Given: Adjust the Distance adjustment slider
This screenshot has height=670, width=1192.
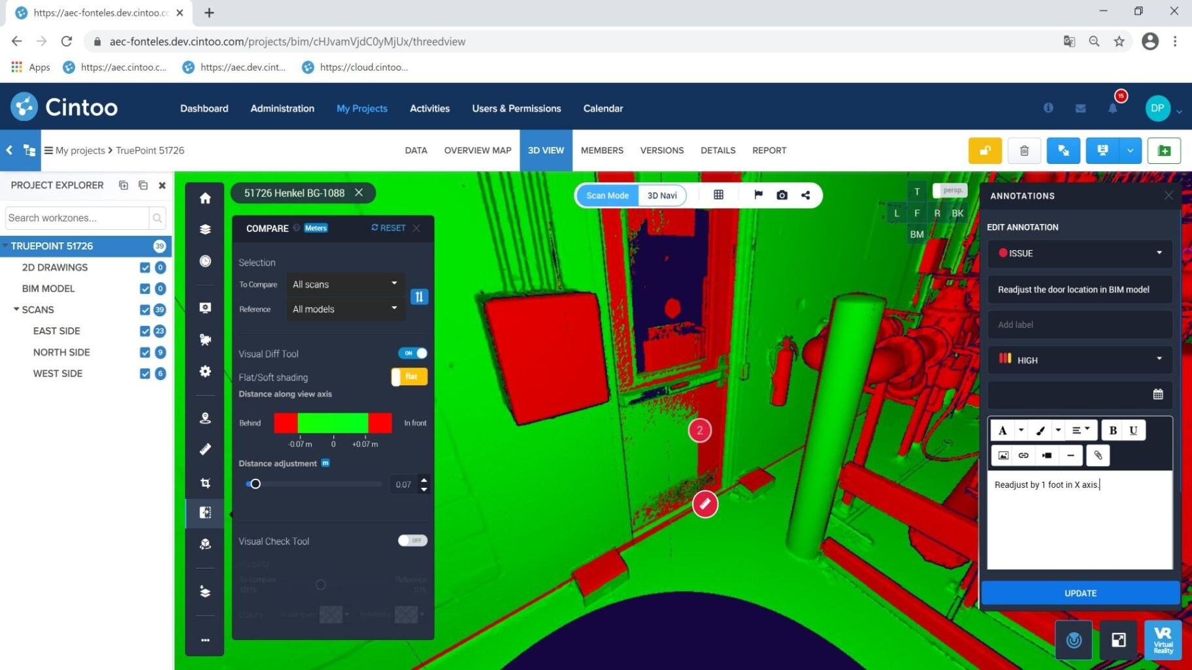Looking at the screenshot, I should pos(254,484).
